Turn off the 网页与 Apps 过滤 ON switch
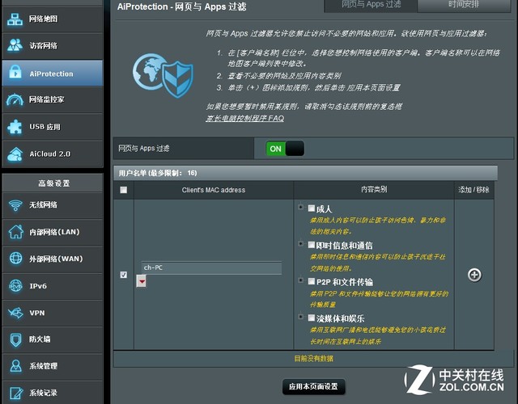518x404 pixels. pyautogui.click(x=285, y=149)
